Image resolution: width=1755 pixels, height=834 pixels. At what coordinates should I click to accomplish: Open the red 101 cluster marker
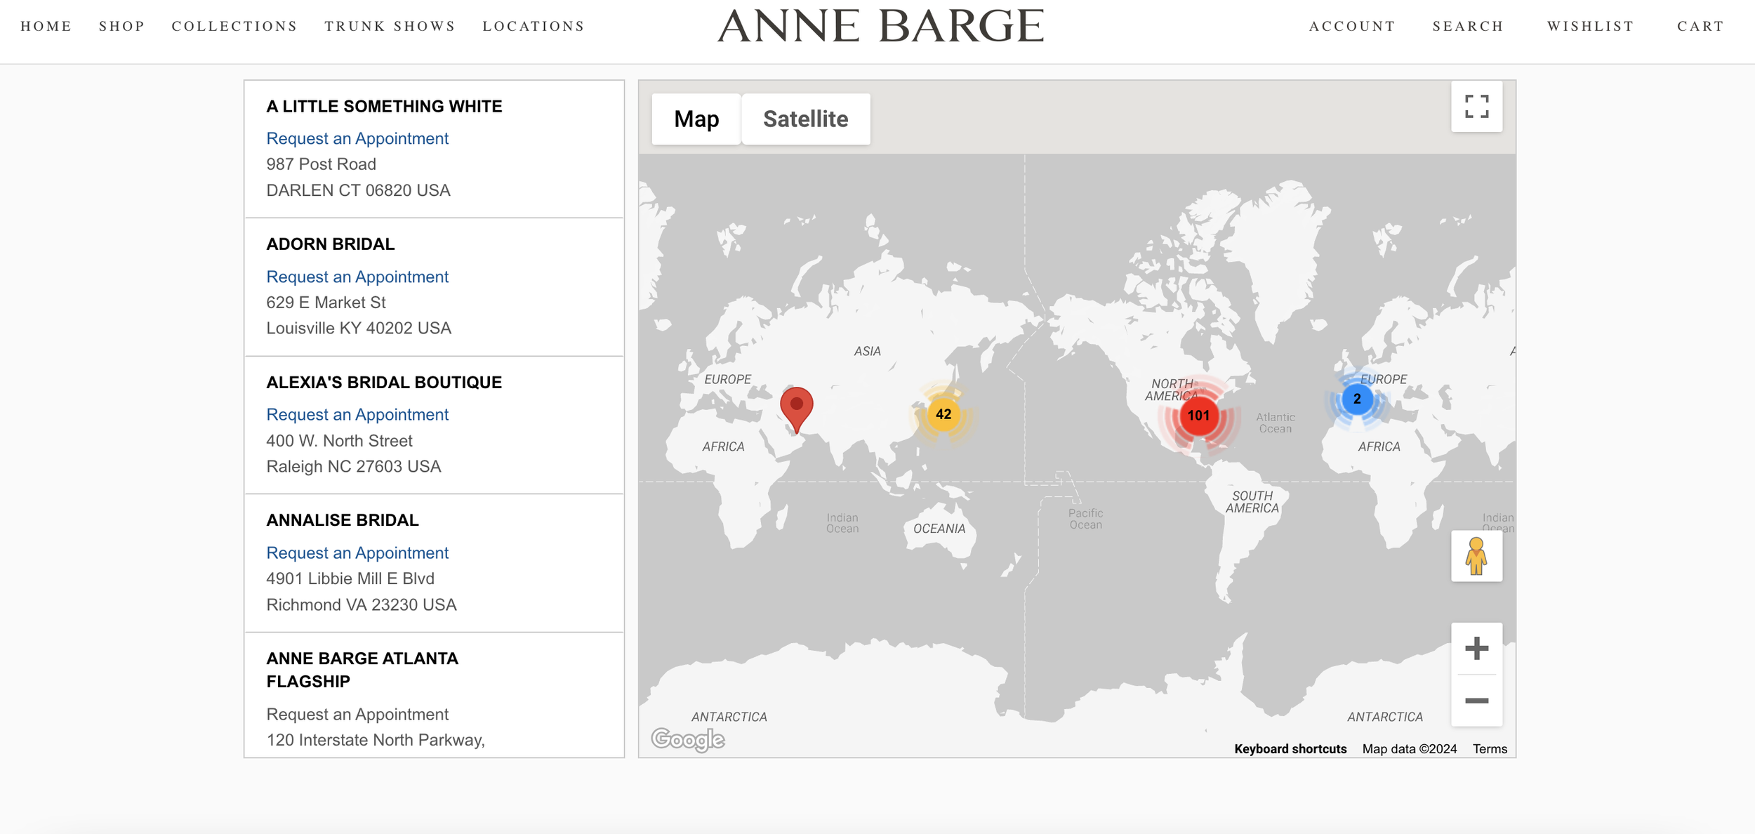pyautogui.click(x=1198, y=416)
